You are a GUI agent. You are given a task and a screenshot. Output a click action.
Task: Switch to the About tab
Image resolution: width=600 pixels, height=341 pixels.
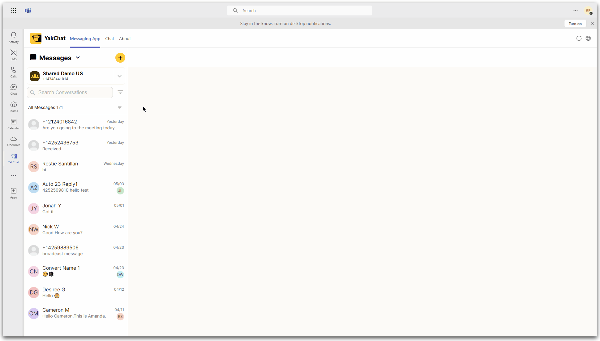pyautogui.click(x=125, y=39)
